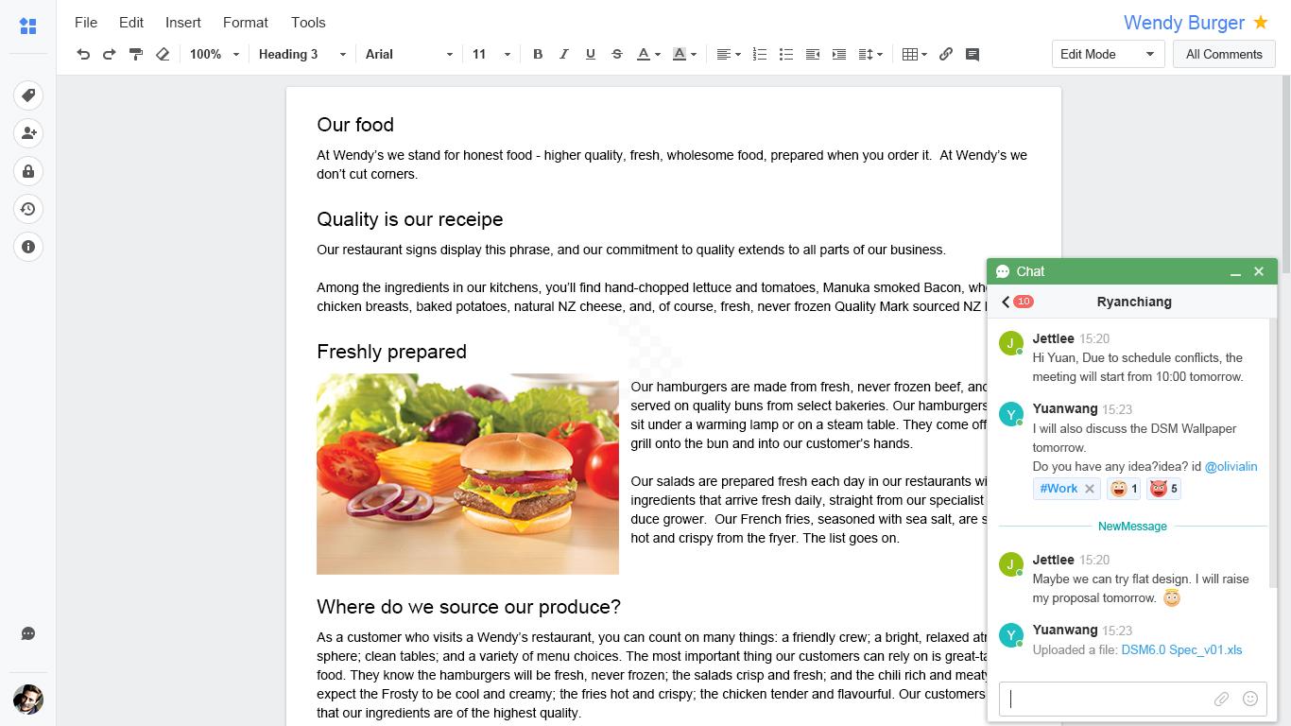Image resolution: width=1291 pixels, height=726 pixels.
Task: Toggle strikethrough formatting
Action: pos(617,55)
